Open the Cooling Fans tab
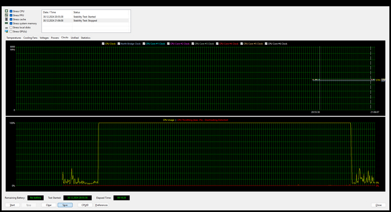The width and height of the screenshot is (391, 212). 30,37
